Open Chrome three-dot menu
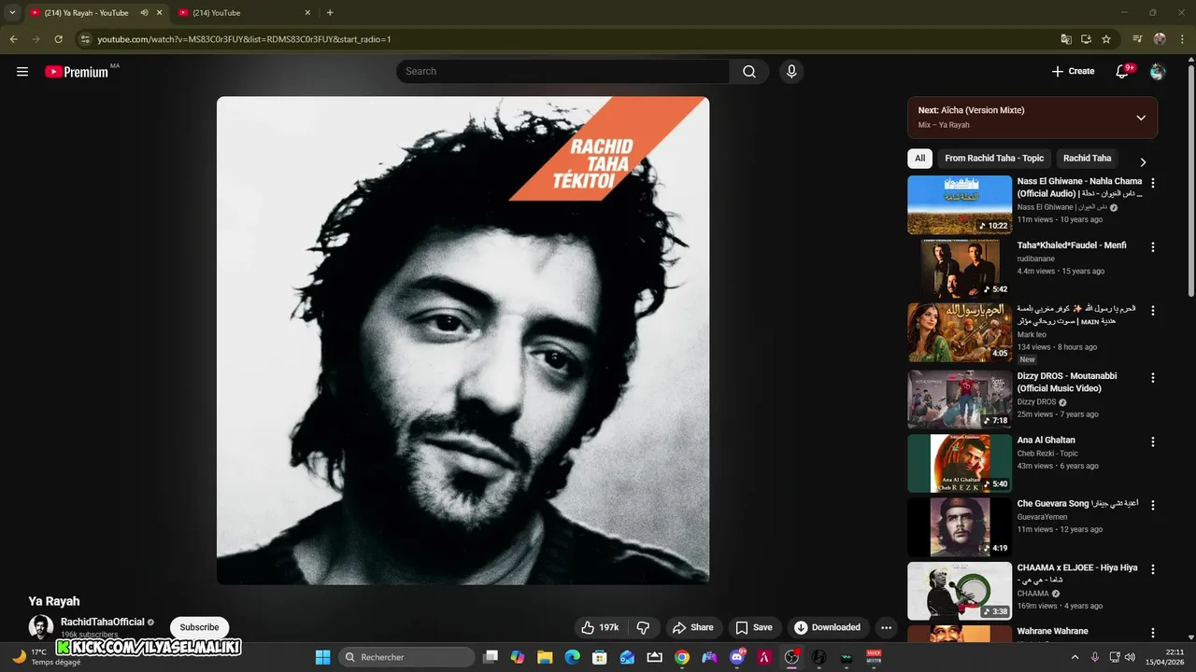 [1180, 39]
